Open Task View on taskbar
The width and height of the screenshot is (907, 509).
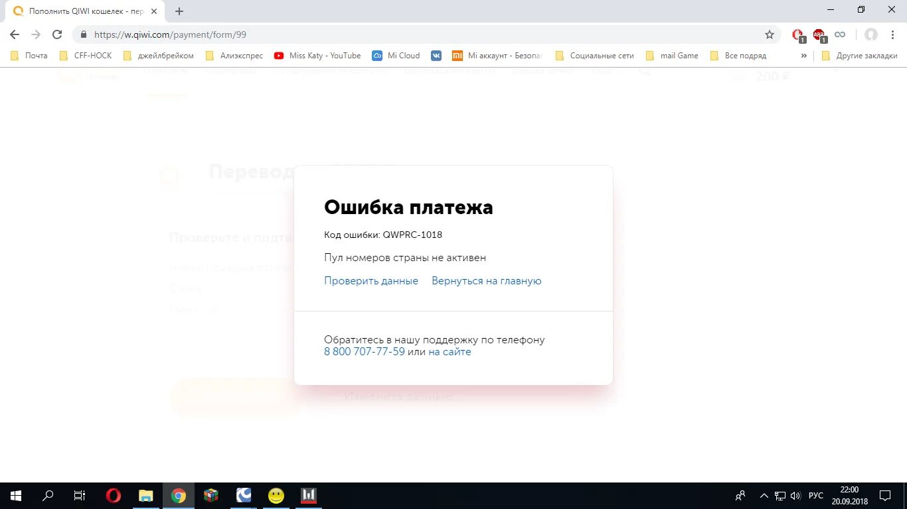80,496
